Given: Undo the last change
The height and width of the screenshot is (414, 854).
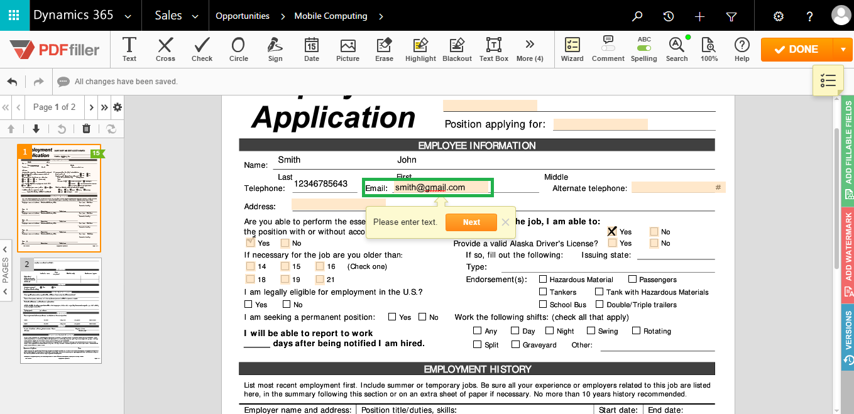Looking at the screenshot, I should 12,82.
